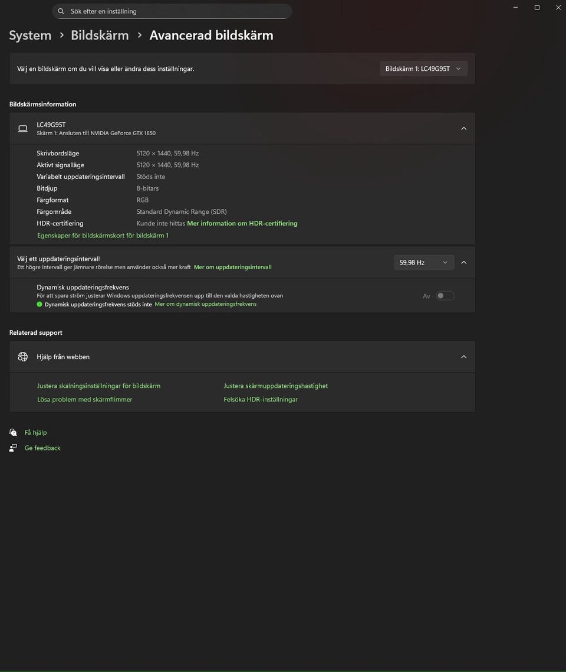This screenshot has height=672, width=566.
Task: Open the Bildskärm 1: LC49G95T dropdown
Action: pyautogui.click(x=423, y=68)
